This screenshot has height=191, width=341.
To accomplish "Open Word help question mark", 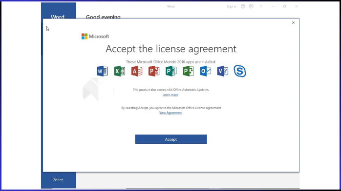I will [261, 6].
